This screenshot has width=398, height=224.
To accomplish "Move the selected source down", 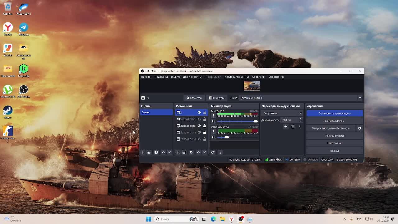I will (x=204, y=152).
